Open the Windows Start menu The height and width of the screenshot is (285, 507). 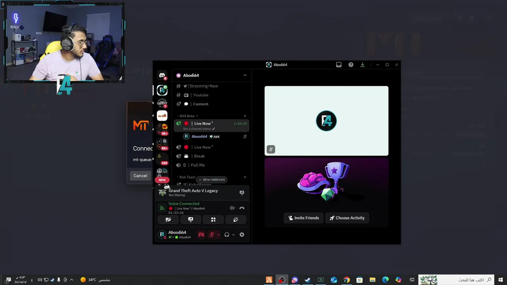501,280
